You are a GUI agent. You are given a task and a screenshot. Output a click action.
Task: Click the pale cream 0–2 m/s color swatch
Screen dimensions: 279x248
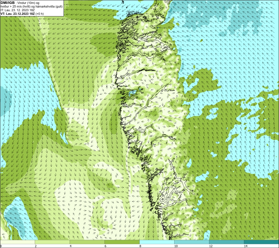[x=17, y=242]
